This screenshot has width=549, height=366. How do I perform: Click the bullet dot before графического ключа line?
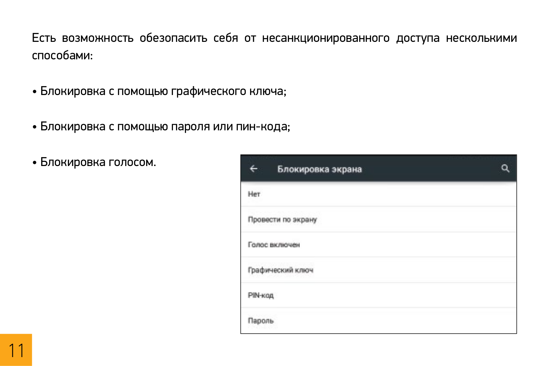pyautogui.click(x=35, y=92)
